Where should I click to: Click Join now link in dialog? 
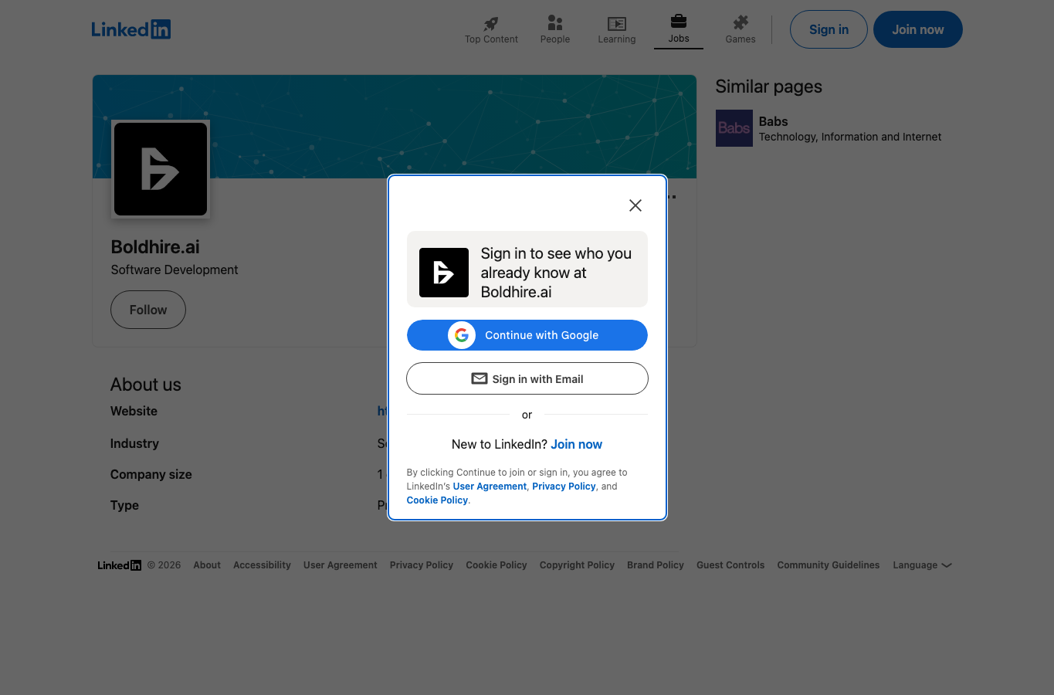coord(576,444)
